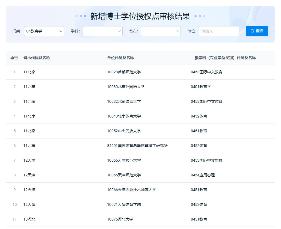The width and height of the screenshot is (281, 229).
Task: Select the 10052中央民族大学 cell
Action: click(x=124, y=131)
